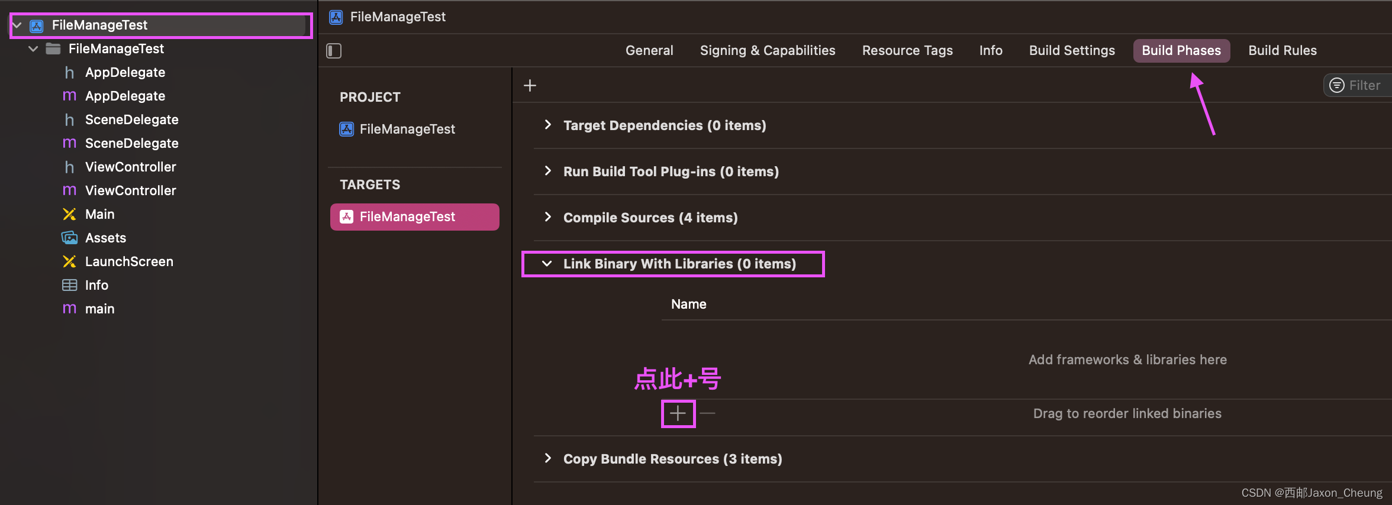Select FileManageTest under PROJECT
Viewport: 1392px width, 505px height.
pyautogui.click(x=407, y=130)
